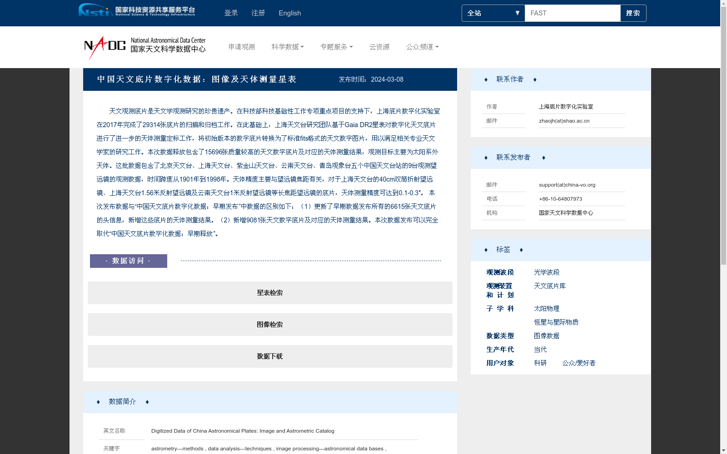Click the 观测波段 tag category label
The width and height of the screenshot is (727, 454).
pos(500,272)
